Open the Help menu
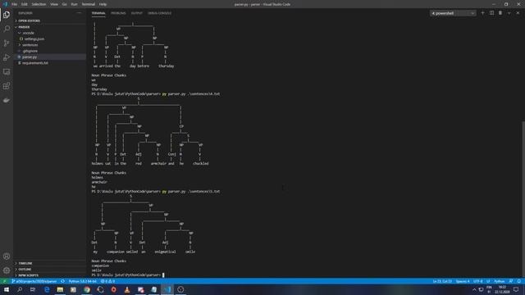The image size is (525, 295). (103, 4)
